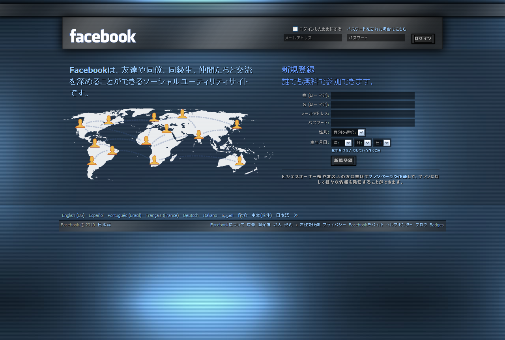Open the 広告 footer link
The height and width of the screenshot is (340, 505).
coord(251,225)
